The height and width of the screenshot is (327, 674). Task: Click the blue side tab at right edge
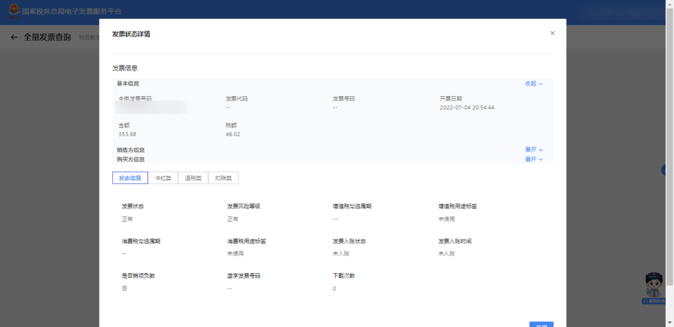663,170
